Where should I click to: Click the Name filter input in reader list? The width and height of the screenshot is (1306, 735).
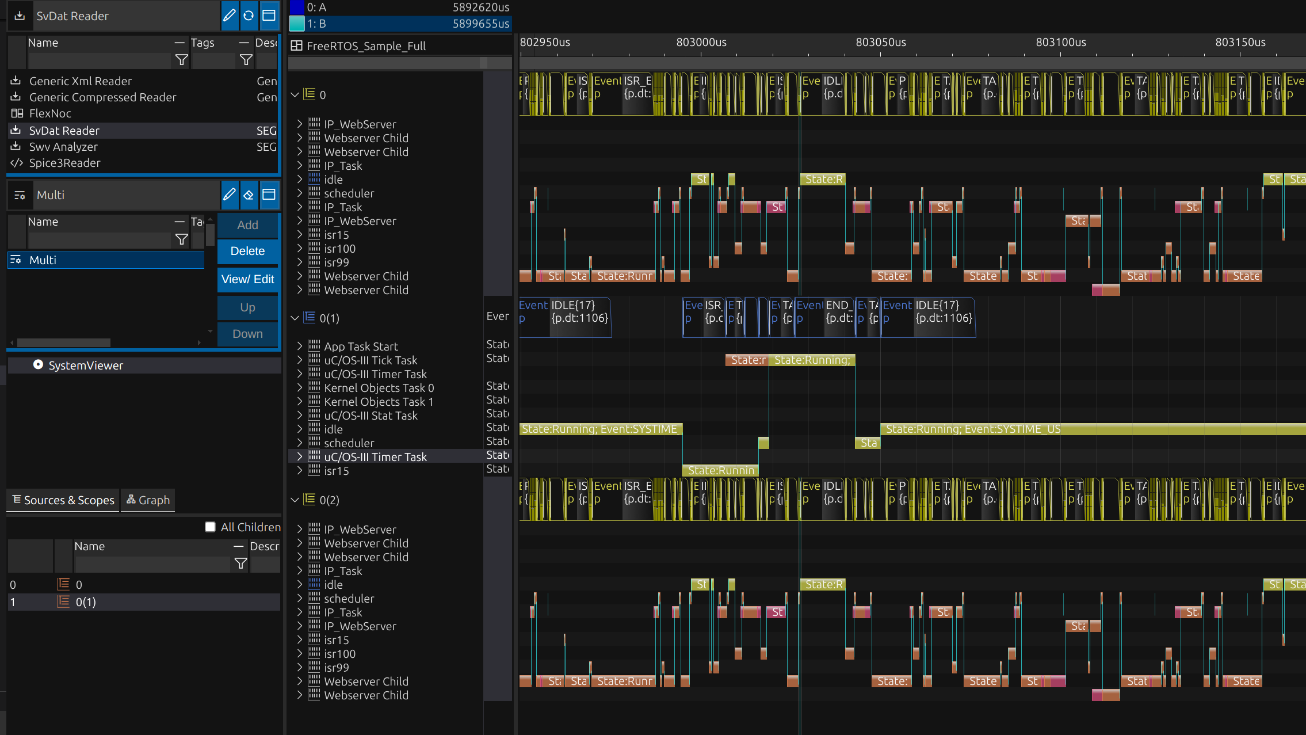pyautogui.click(x=100, y=60)
